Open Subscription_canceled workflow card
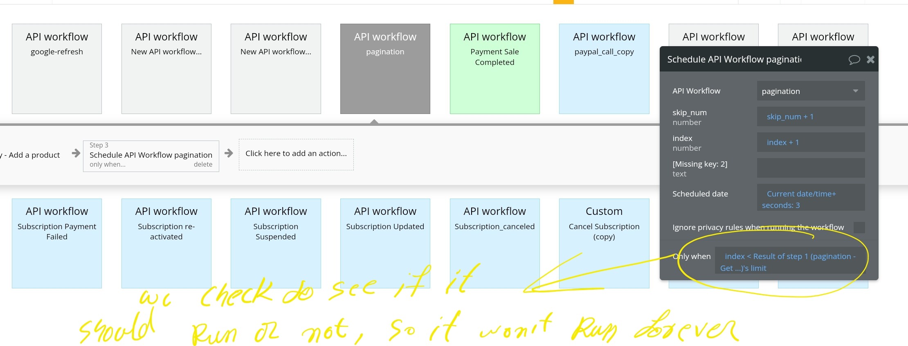The image size is (908, 346). pyautogui.click(x=495, y=243)
